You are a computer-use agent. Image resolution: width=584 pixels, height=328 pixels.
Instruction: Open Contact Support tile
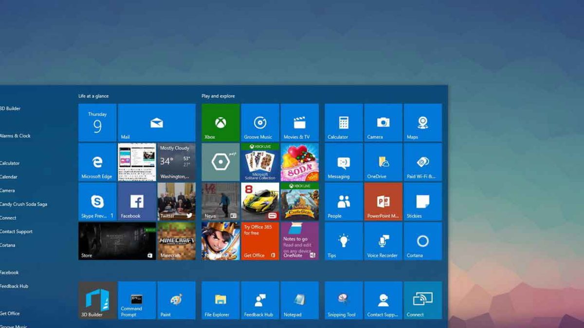pyautogui.click(x=383, y=300)
